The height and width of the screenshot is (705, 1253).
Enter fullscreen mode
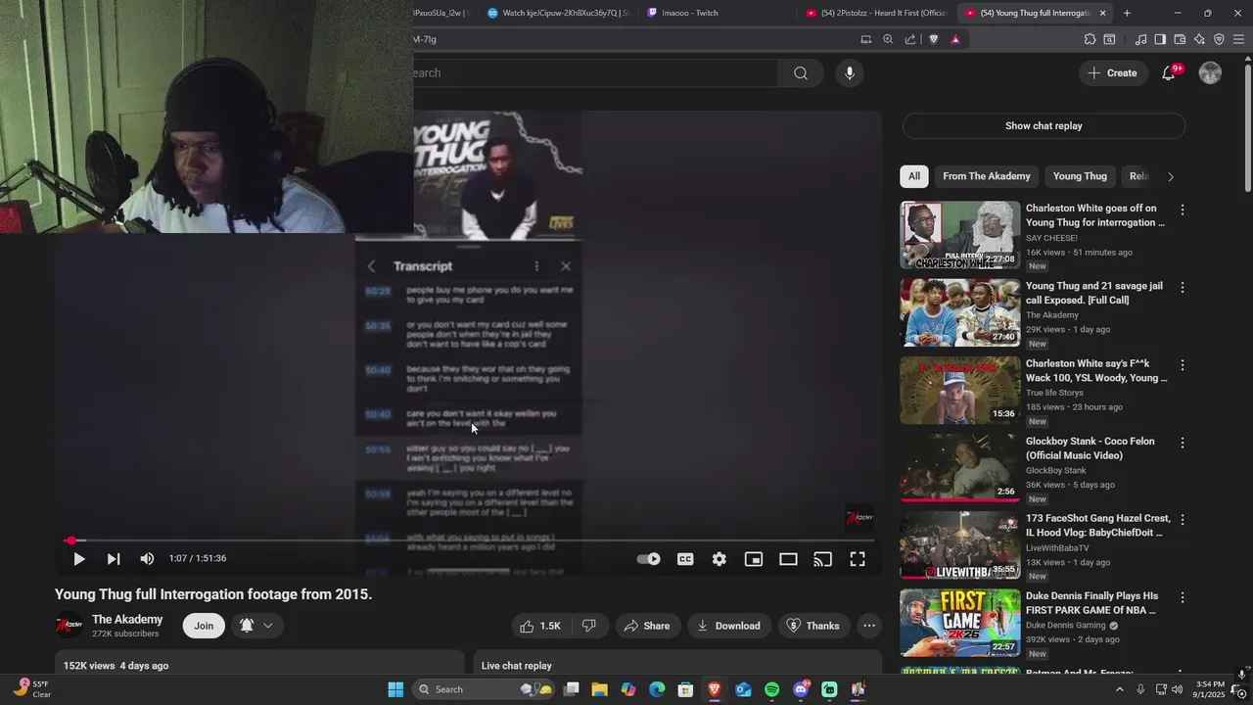pos(858,559)
